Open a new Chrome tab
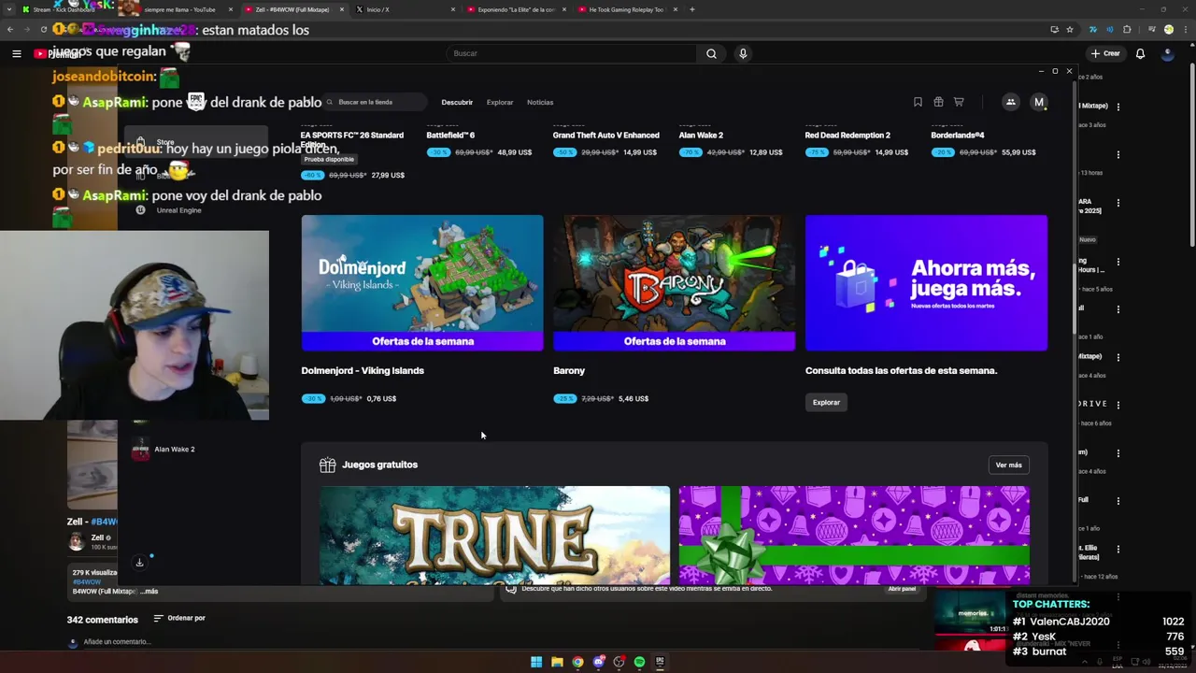This screenshot has width=1196, height=673. 691,9
